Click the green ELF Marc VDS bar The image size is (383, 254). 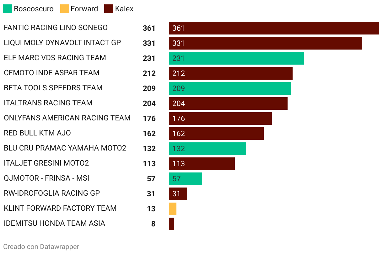point(236,58)
